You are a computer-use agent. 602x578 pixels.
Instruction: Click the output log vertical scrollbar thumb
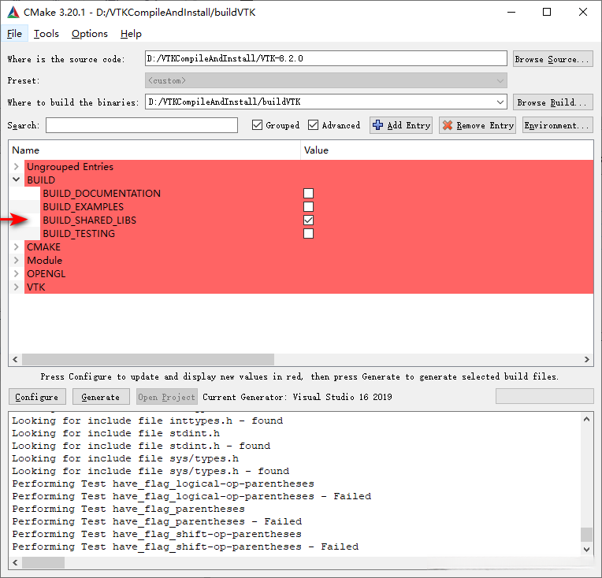586,535
